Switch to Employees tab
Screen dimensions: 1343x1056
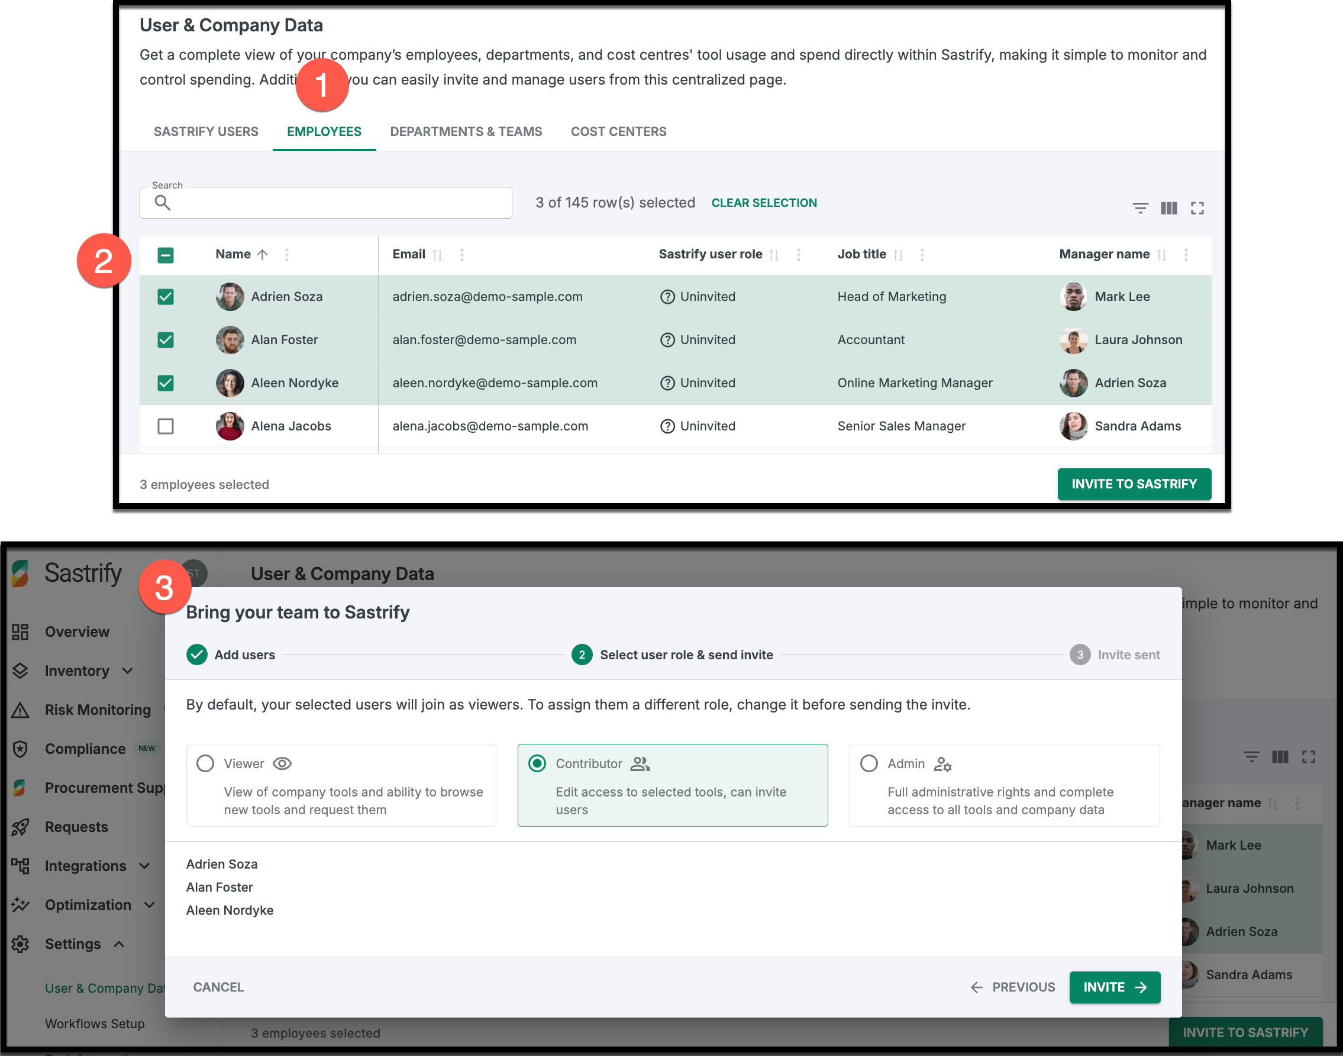(x=324, y=132)
